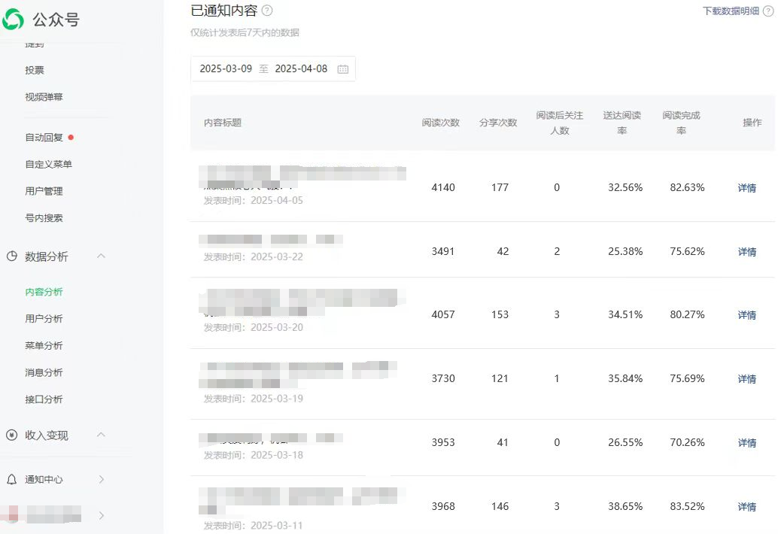778x534 pixels.
Task: Collapse the 数据分析 section chevron
Action: coord(102,256)
